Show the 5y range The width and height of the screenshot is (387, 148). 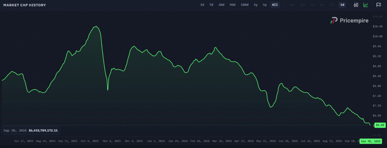tap(265, 5)
